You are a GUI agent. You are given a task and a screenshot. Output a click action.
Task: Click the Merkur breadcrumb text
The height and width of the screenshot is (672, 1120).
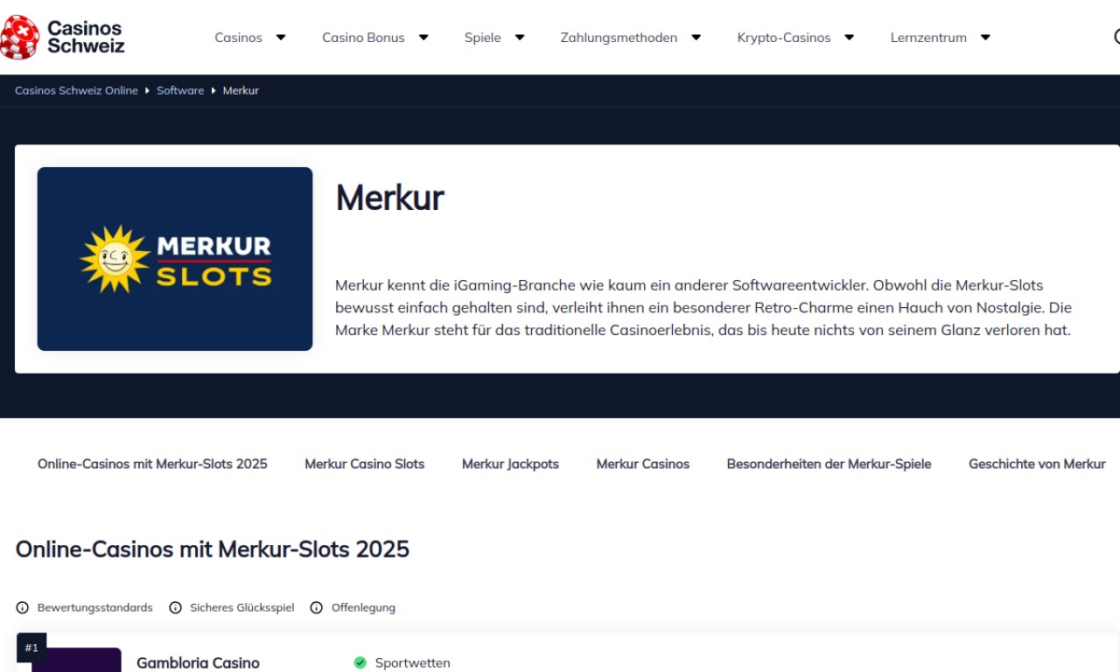click(241, 90)
